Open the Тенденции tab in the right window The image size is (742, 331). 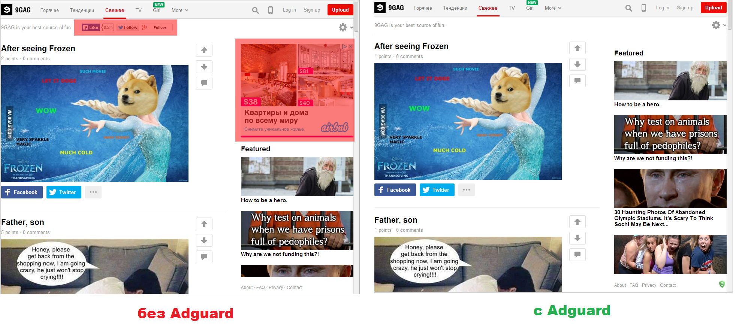pyautogui.click(x=455, y=8)
